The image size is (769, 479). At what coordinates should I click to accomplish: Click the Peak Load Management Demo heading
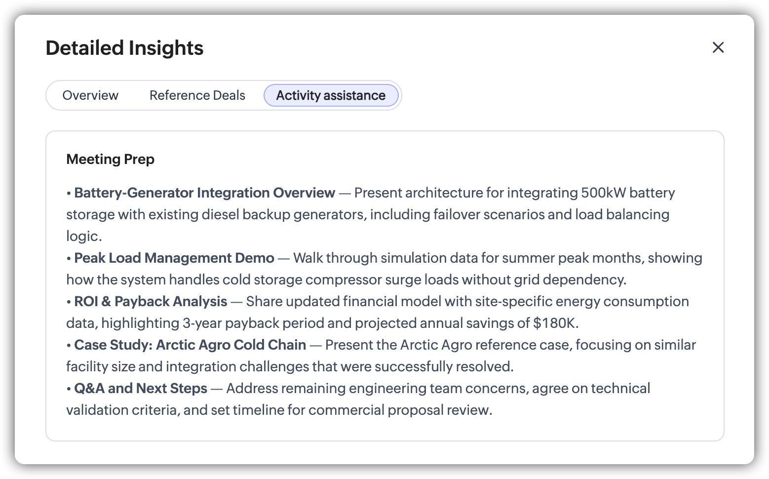tap(174, 258)
